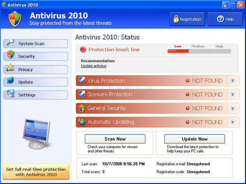
Task: Open the System Scan section
Action: pyautogui.click(x=36, y=44)
